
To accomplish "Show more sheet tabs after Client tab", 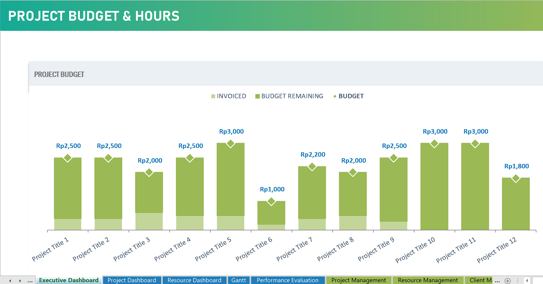I will [497, 281].
